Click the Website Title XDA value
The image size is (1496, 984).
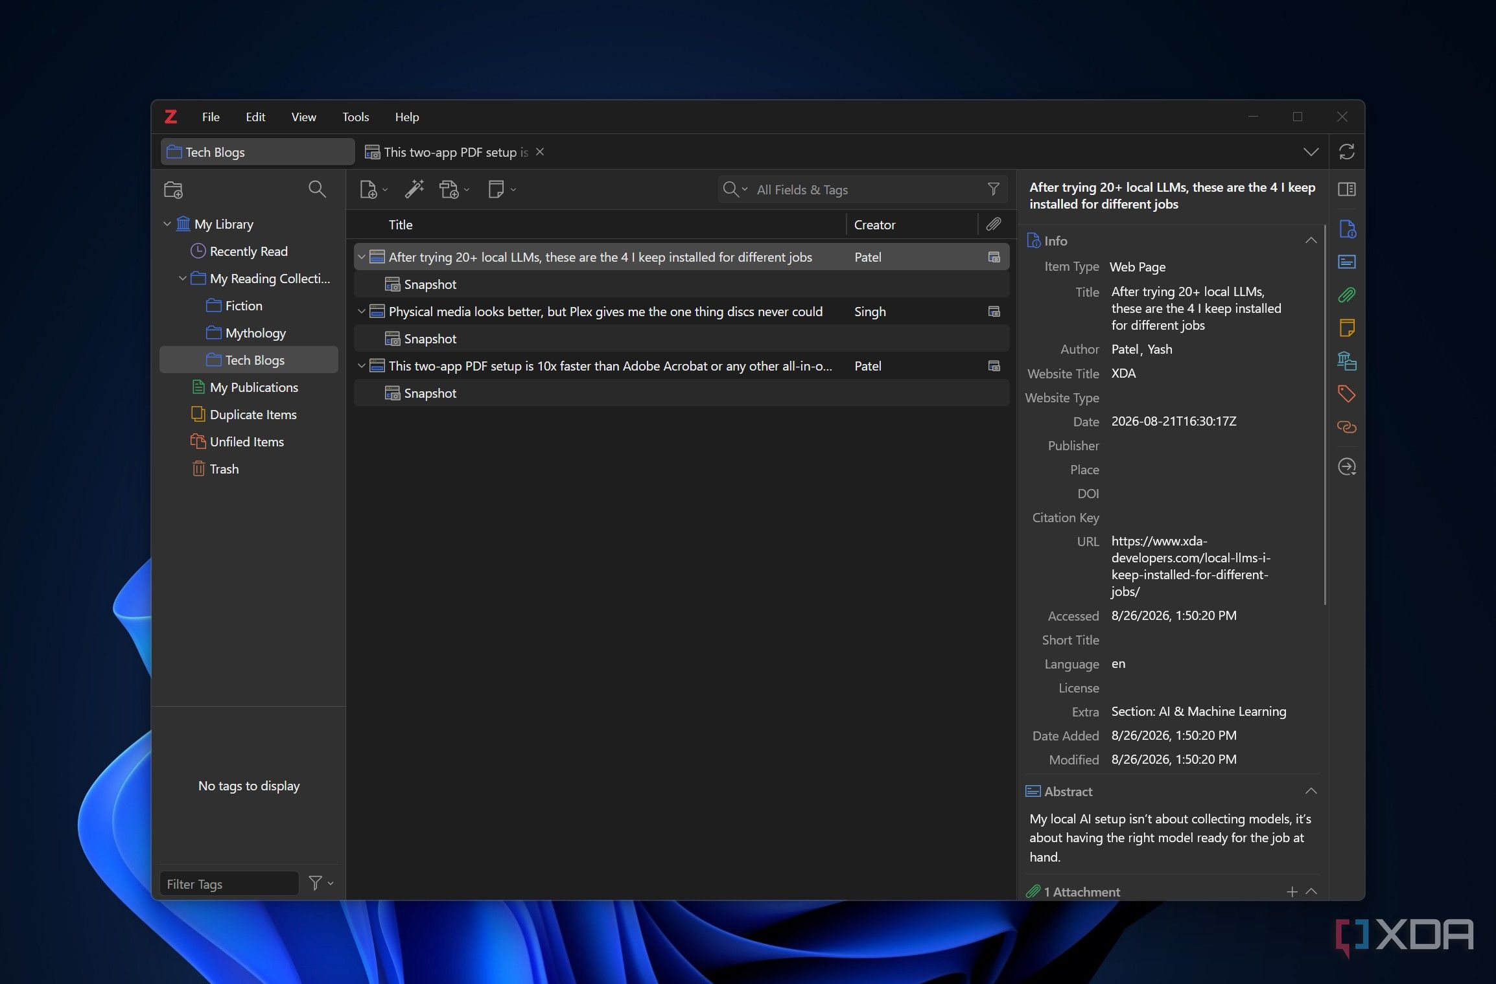point(1123,373)
